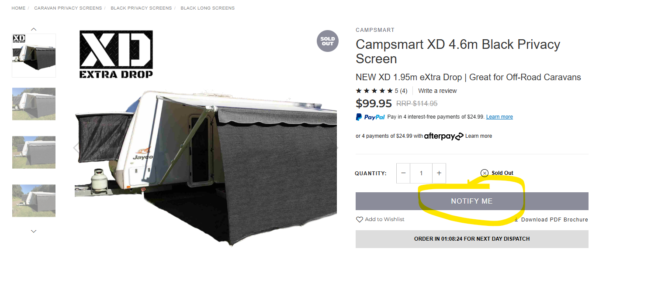Open PayPal Learn more link
The image size is (658, 286).
point(499,117)
